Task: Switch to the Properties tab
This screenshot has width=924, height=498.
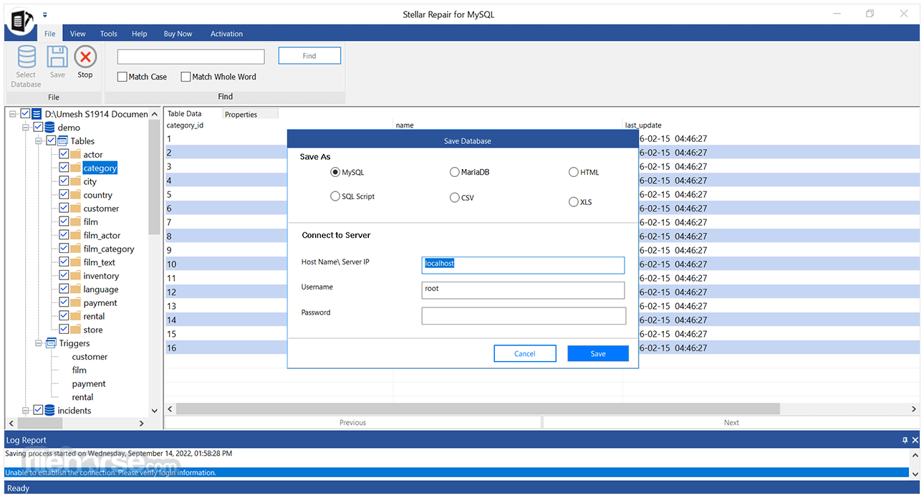Action: click(x=249, y=114)
